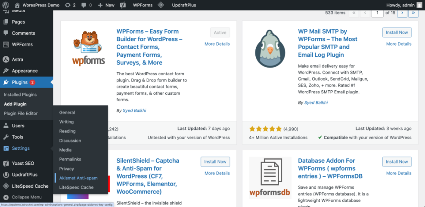Go to next page of plugin results

coord(402,13)
